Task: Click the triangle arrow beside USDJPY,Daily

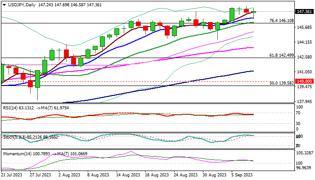Action: tap(4, 5)
